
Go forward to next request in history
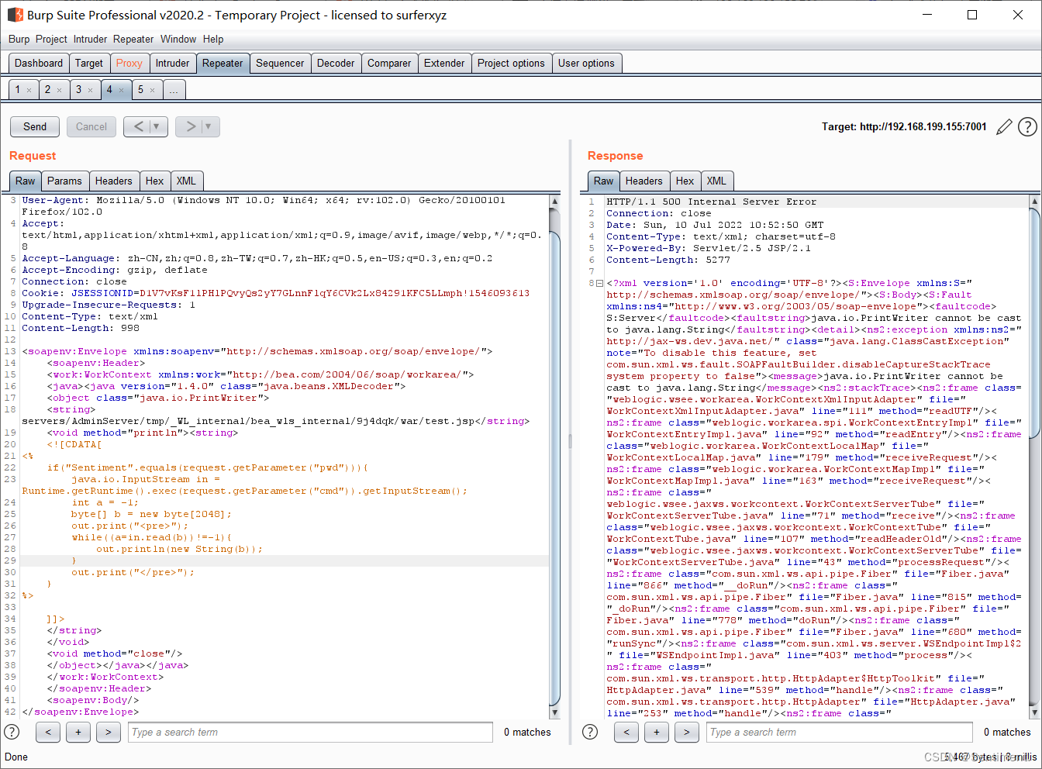pos(190,126)
